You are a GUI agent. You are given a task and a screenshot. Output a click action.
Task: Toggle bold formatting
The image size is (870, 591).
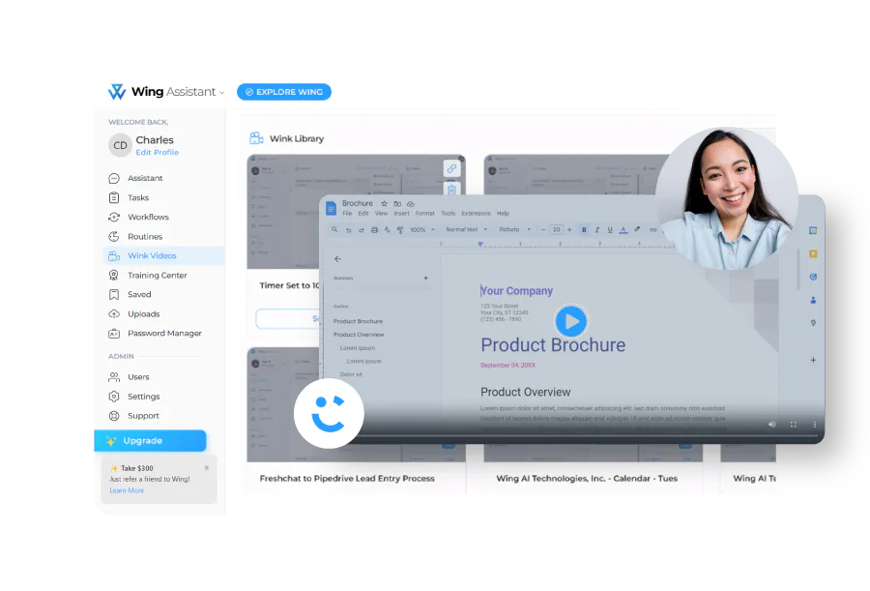584,229
